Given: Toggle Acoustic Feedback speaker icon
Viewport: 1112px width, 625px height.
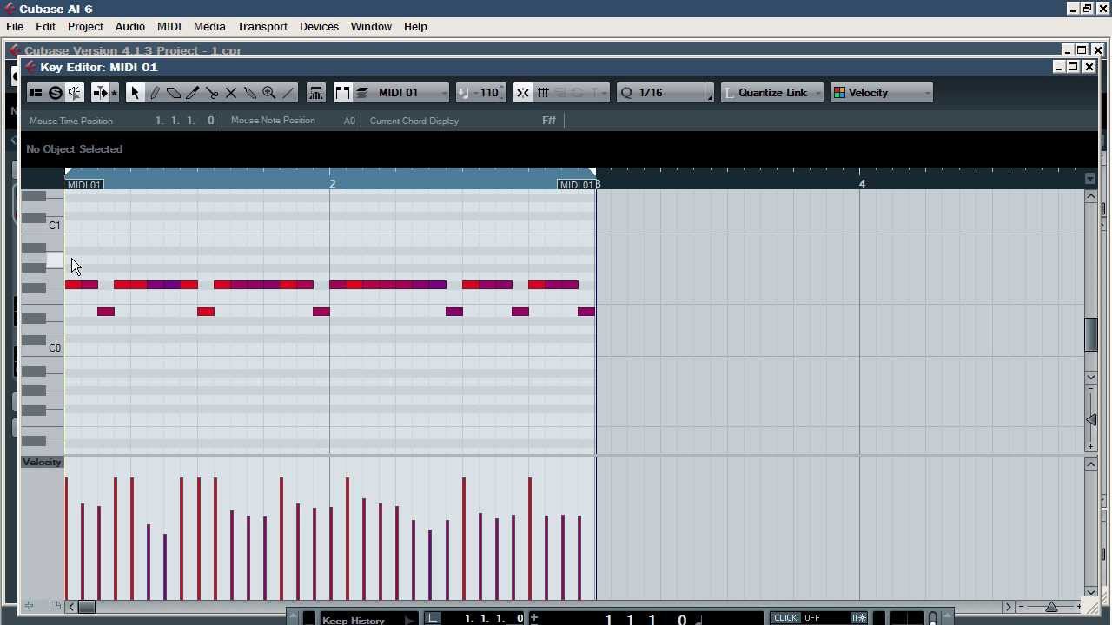Looking at the screenshot, I should click(75, 93).
